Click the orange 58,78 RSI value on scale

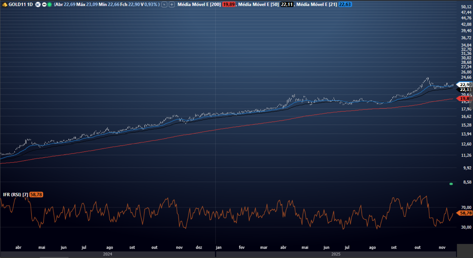pyautogui.click(x=465, y=213)
